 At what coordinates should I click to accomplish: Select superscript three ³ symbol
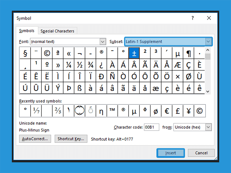(x=156, y=53)
